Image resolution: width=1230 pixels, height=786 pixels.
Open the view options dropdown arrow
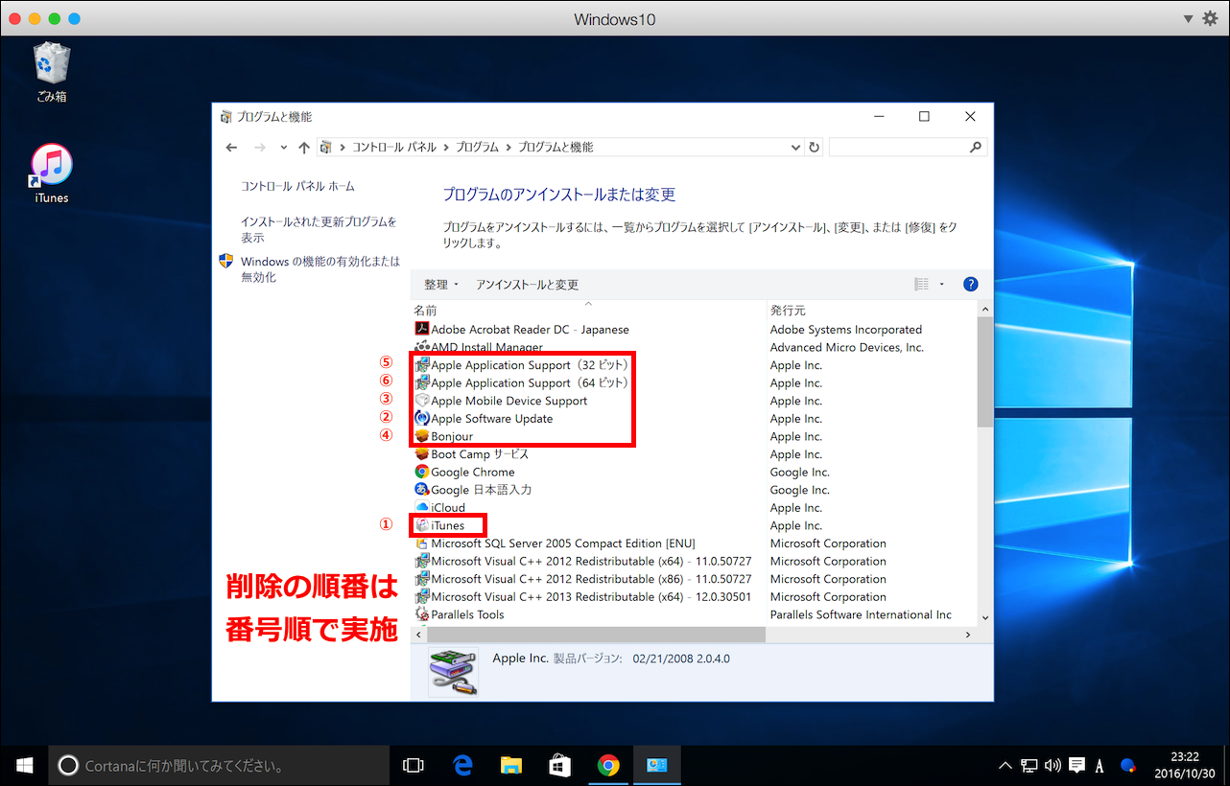point(942,284)
